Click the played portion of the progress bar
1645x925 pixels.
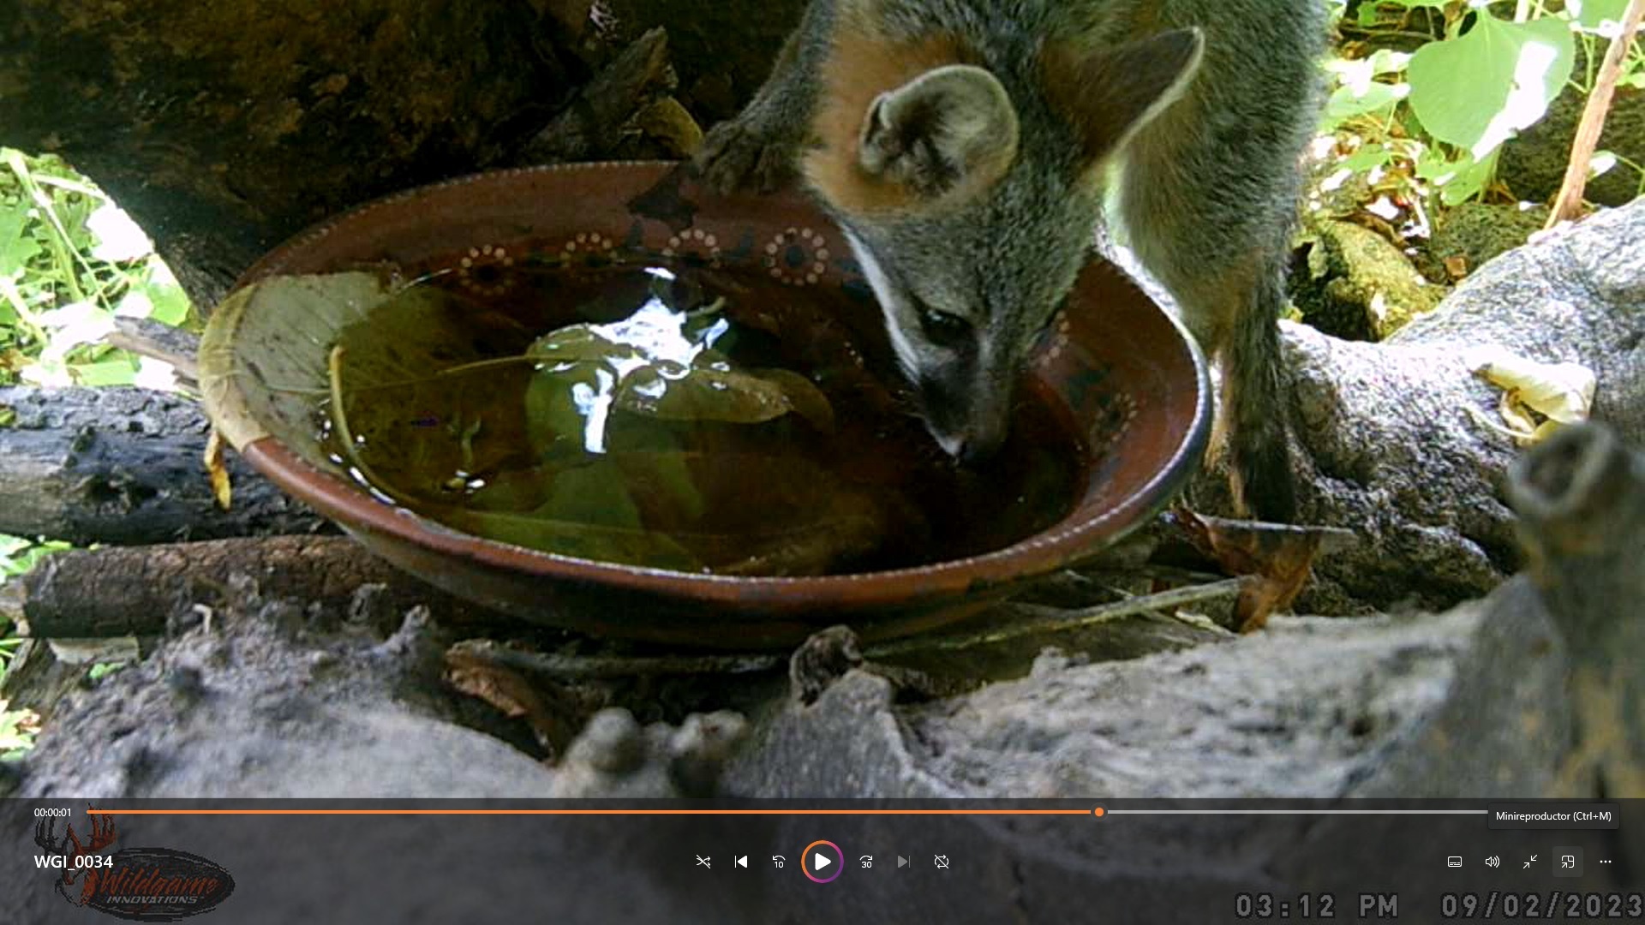[590, 812]
